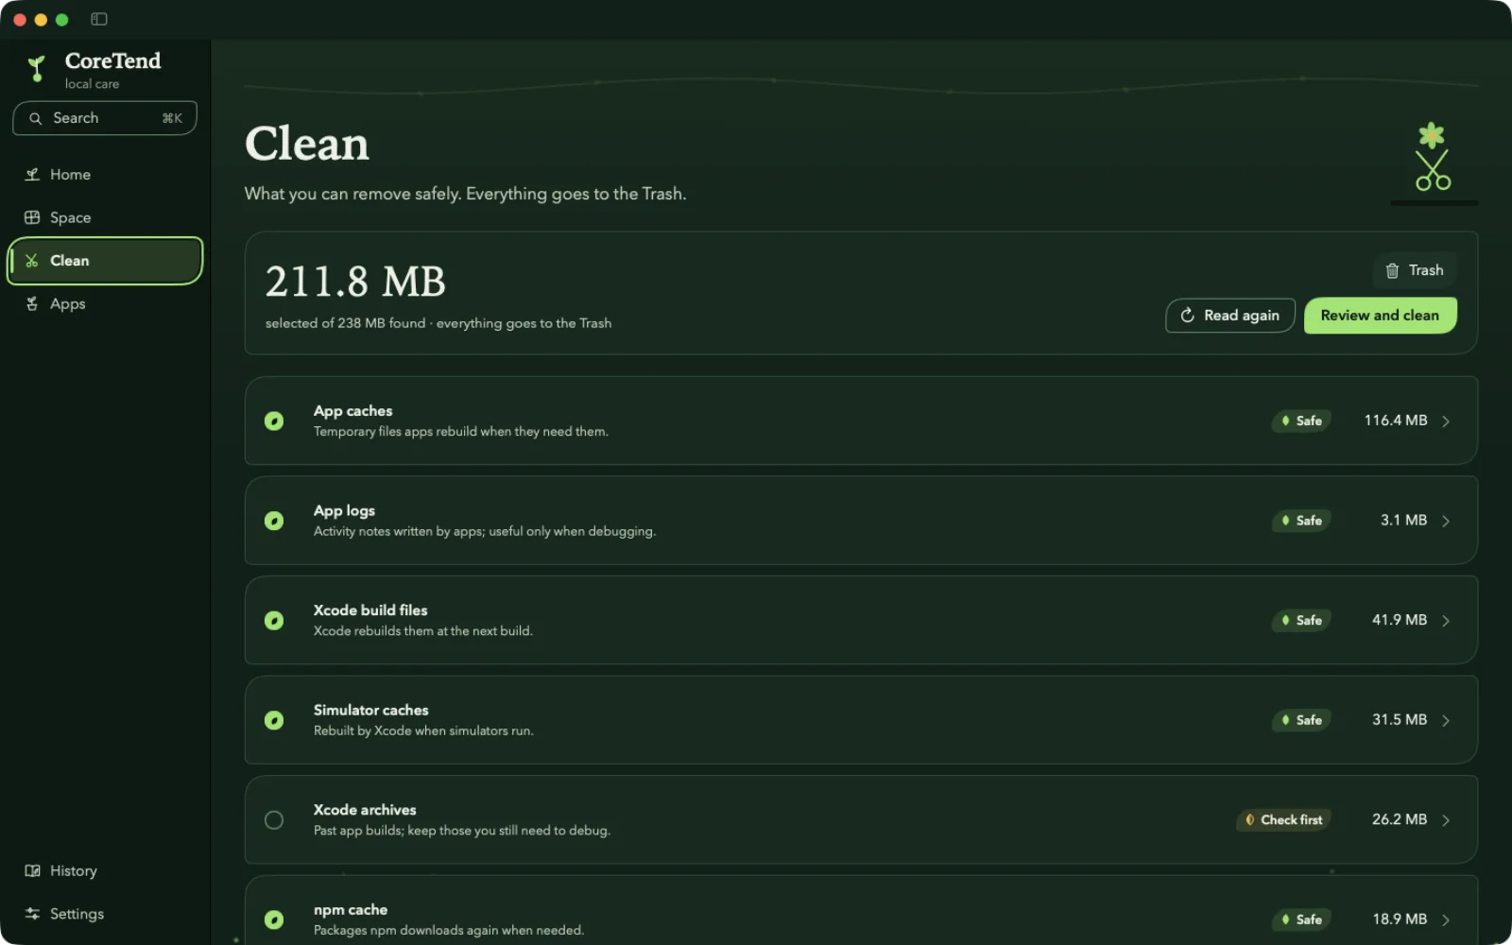This screenshot has height=945, width=1512.
Task: Click the search magnifier icon
Action: tap(36, 118)
